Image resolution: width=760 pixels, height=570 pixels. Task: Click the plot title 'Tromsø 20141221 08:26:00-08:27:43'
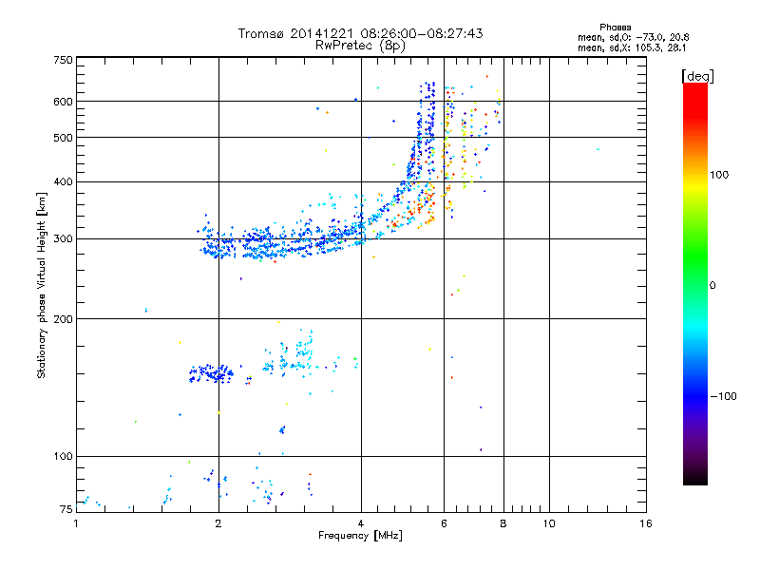pos(360,33)
